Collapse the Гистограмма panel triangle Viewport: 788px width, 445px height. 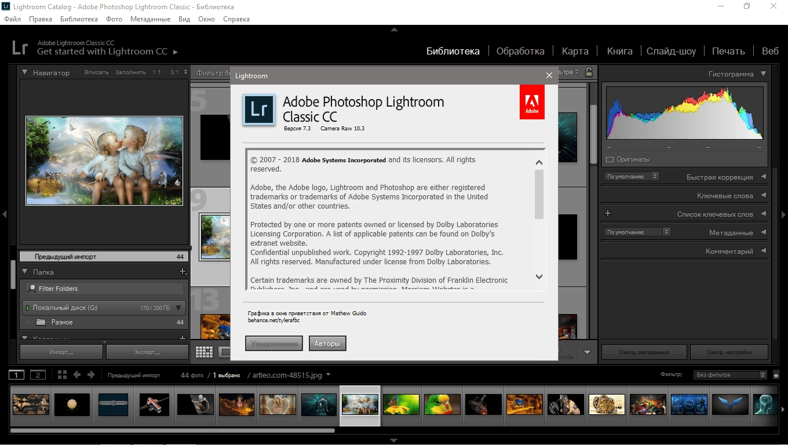[x=763, y=74]
